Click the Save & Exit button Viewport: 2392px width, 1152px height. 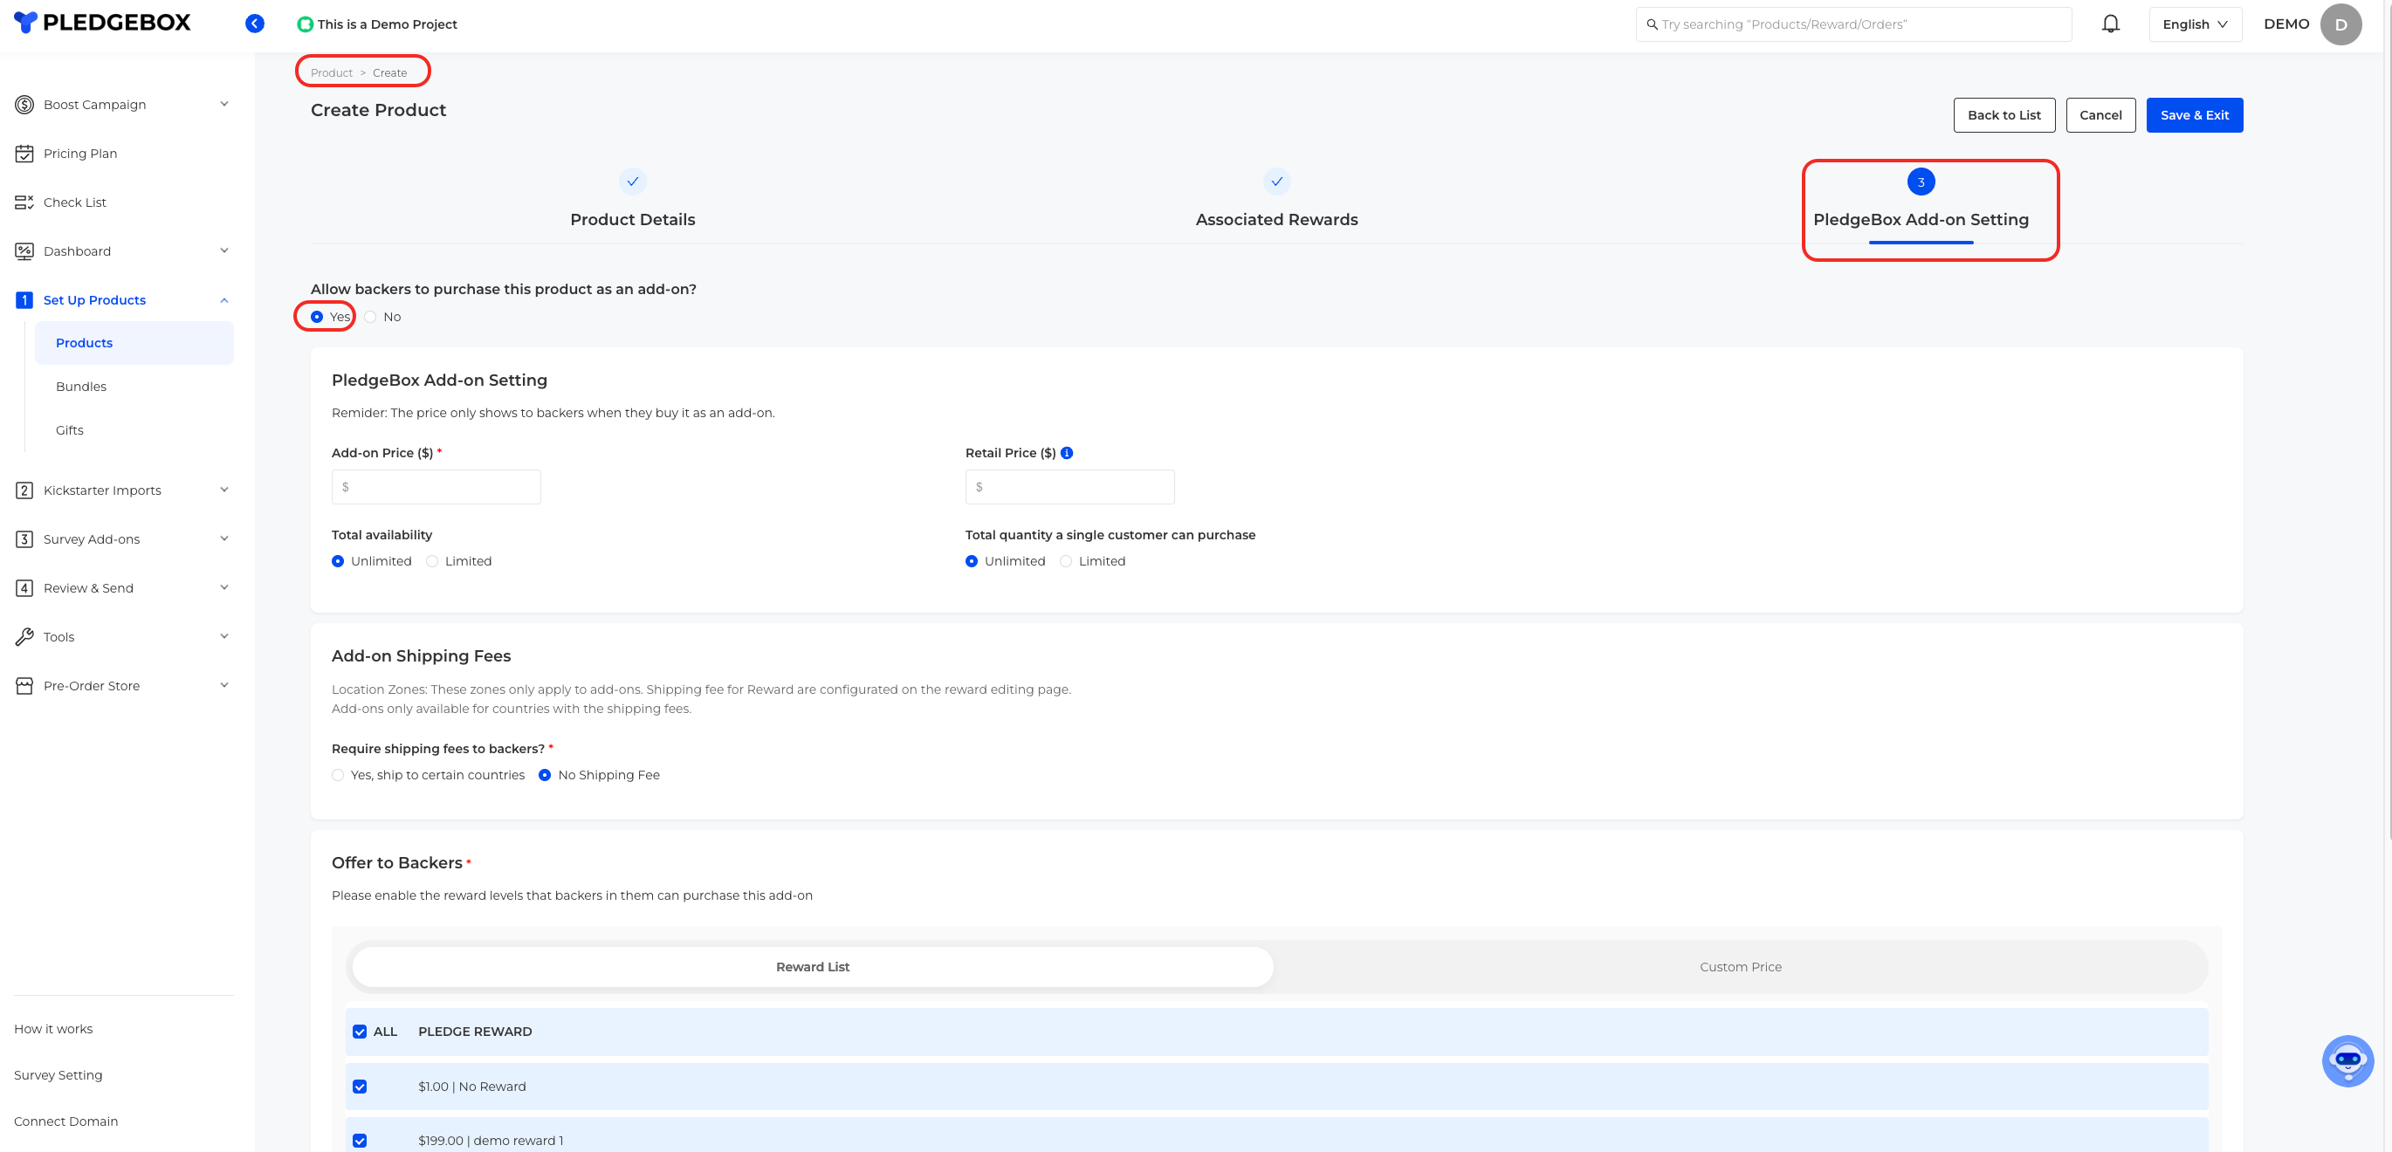coord(2194,115)
